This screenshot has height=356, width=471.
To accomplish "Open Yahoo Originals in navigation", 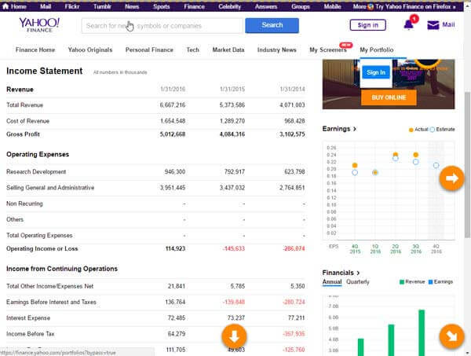I will pyautogui.click(x=90, y=50).
